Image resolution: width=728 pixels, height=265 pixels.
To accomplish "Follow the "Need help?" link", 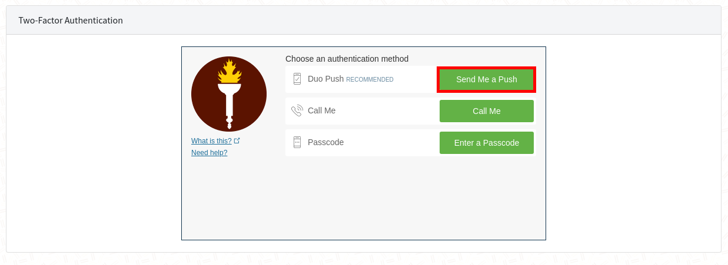I will [x=209, y=153].
